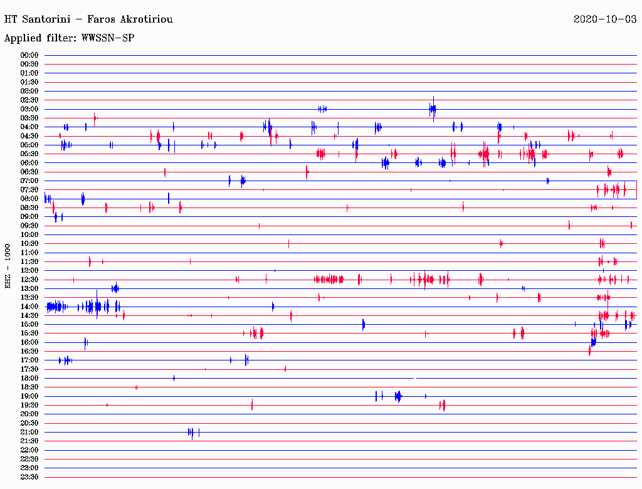The image size is (642, 489).
Task: Select the 16:00 time label
Action: (29, 342)
